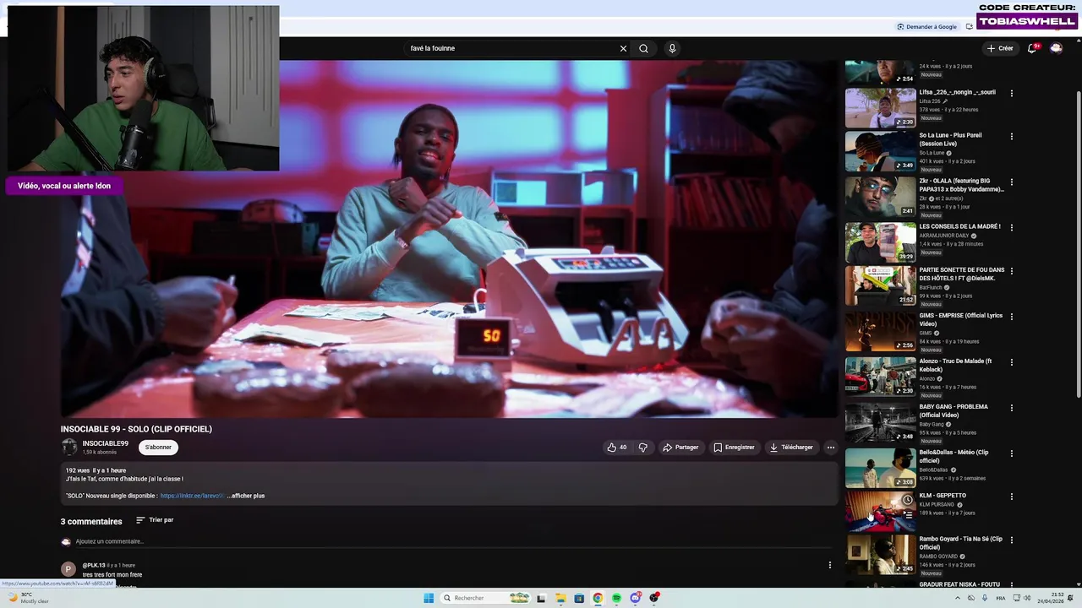Open options for Zkr - OLALA video
The image size is (1082, 608).
coord(1011,182)
